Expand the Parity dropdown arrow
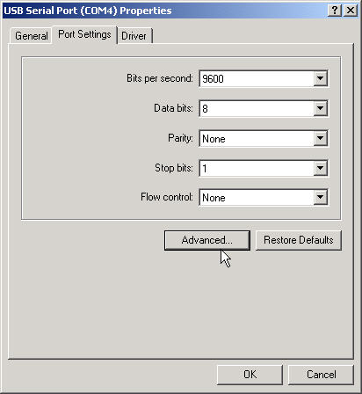Screen dimensions: 362x394 click(x=320, y=138)
